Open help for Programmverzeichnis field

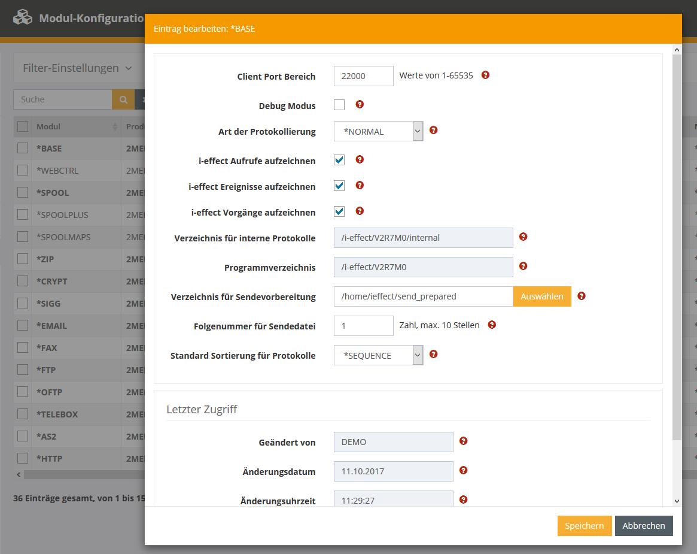(523, 266)
